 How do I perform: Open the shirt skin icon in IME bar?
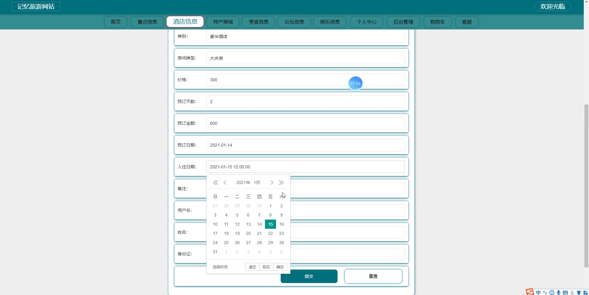point(579,293)
